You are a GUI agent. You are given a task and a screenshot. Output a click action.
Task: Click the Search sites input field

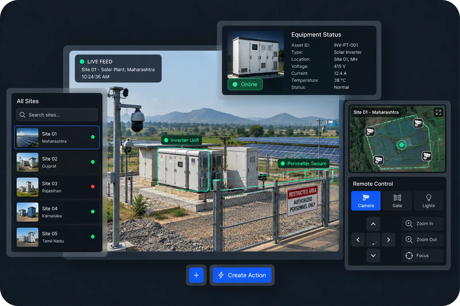(57, 115)
